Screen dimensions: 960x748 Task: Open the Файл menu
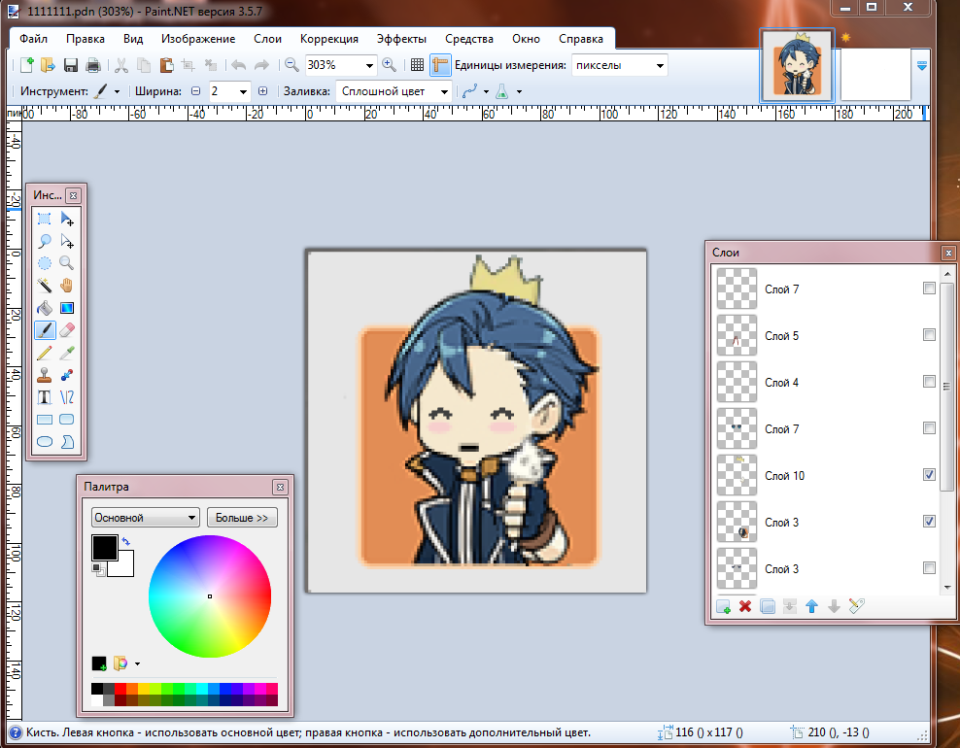[33, 39]
